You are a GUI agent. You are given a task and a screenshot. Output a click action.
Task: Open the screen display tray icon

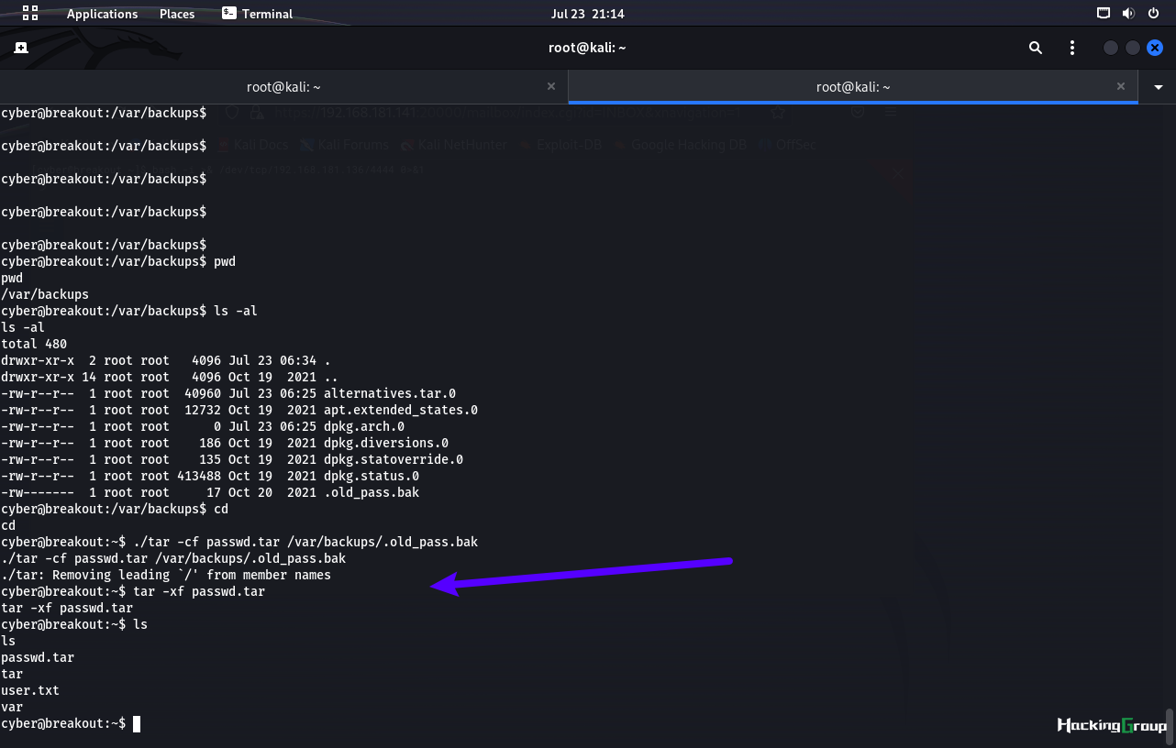[1104, 13]
